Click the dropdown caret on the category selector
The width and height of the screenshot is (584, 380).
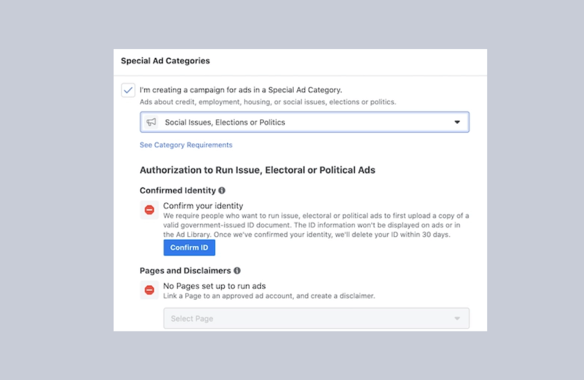click(x=458, y=122)
